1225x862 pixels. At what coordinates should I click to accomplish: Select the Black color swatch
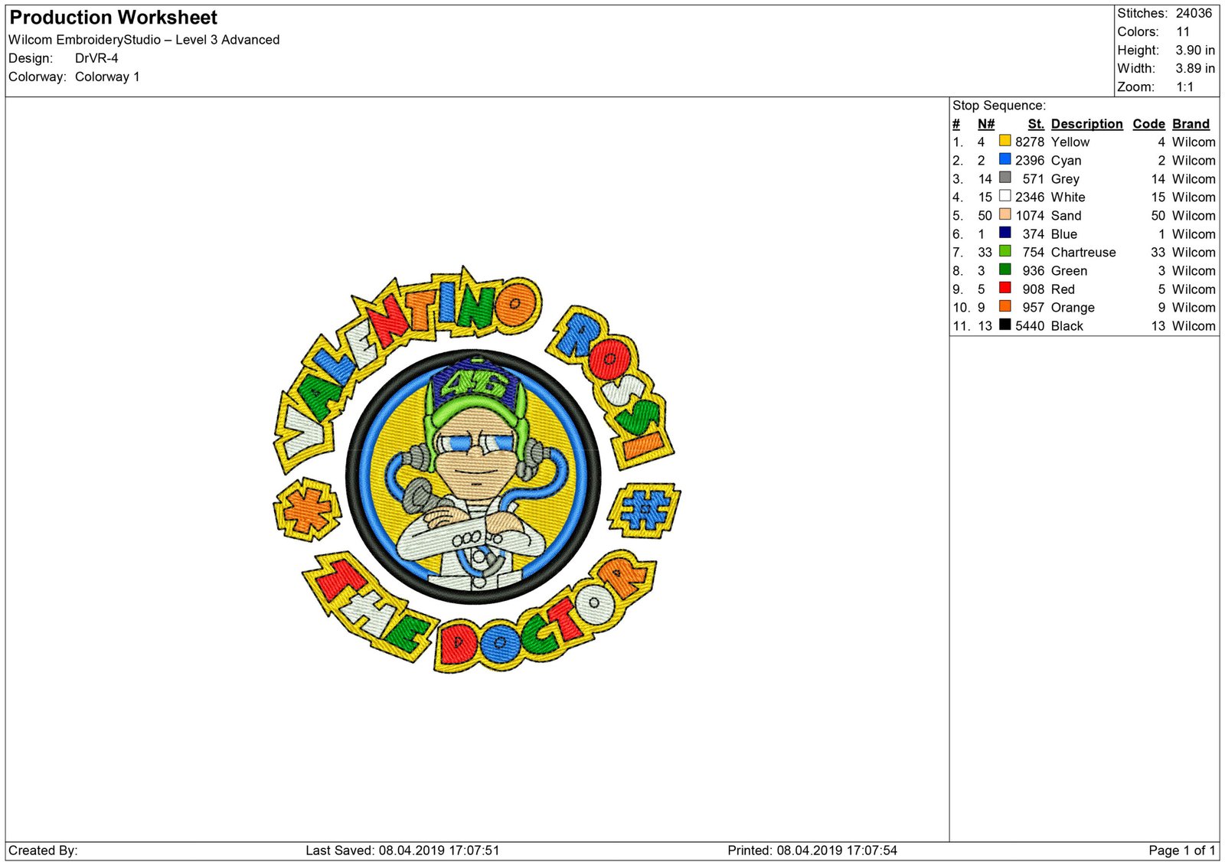[1004, 325]
